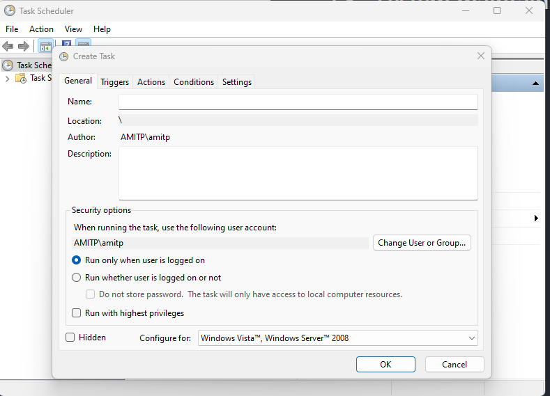Enable 'Run with highest privileges' checkbox
The height and width of the screenshot is (396, 550).
pyautogui.click(x=77, y=313)
